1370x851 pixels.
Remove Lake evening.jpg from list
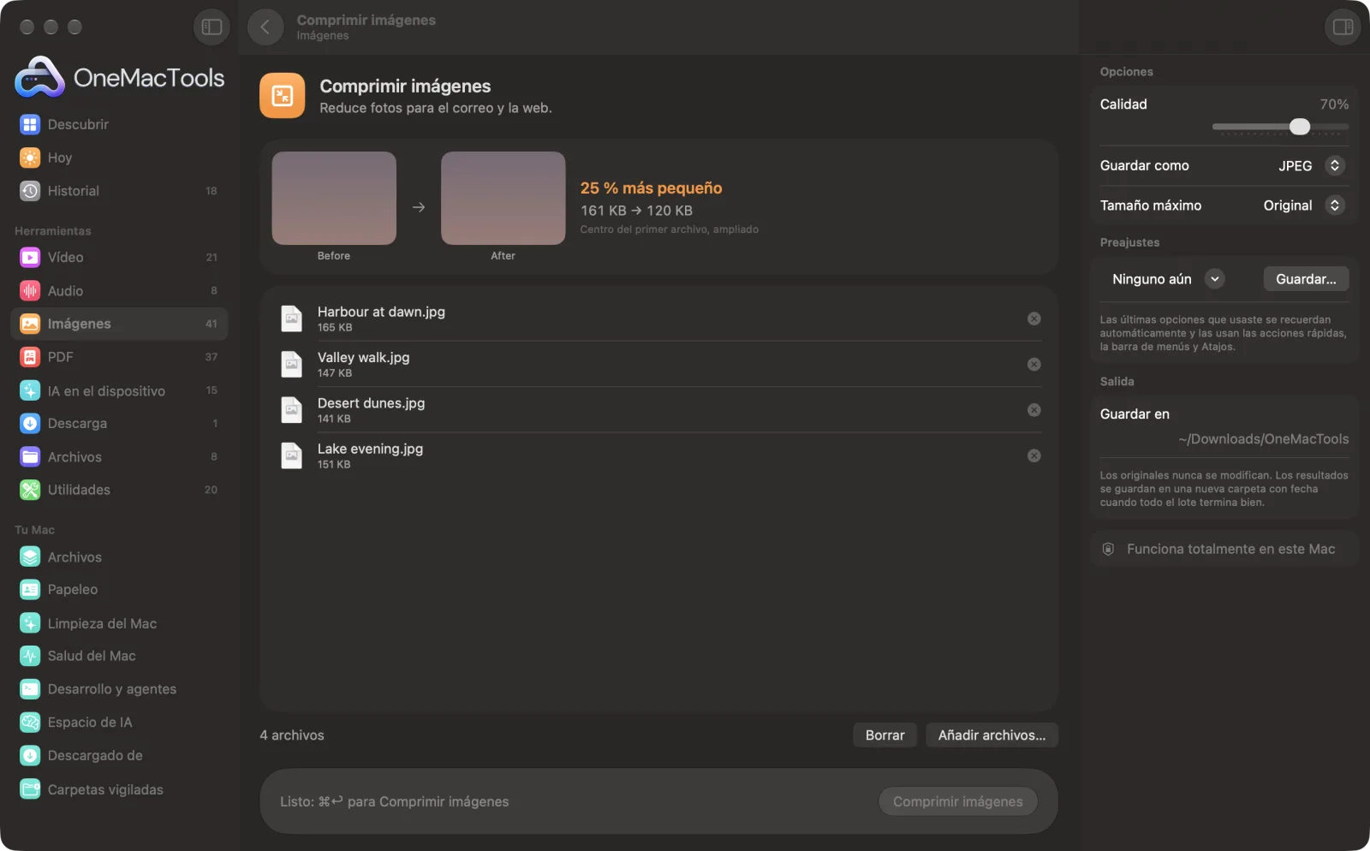1033,455
